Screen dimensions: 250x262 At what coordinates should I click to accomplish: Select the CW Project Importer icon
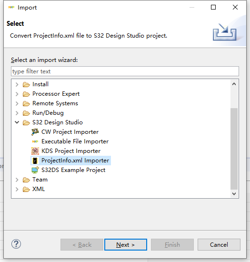35,132
